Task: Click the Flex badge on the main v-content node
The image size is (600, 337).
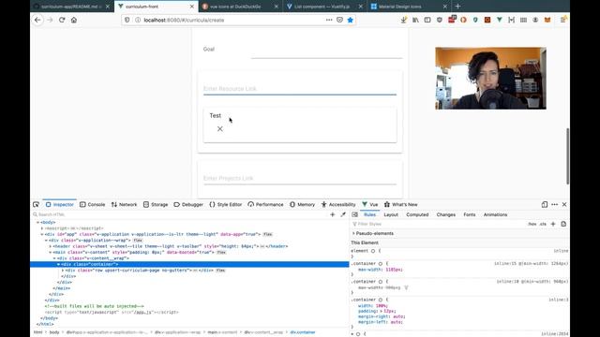Action: 221,252
